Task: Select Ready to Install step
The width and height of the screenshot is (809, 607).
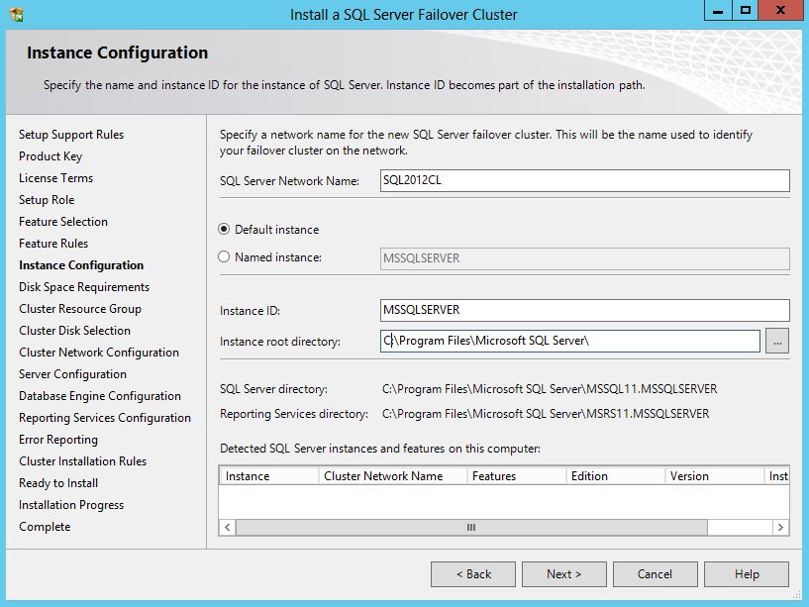Action: tap(58, 483)
